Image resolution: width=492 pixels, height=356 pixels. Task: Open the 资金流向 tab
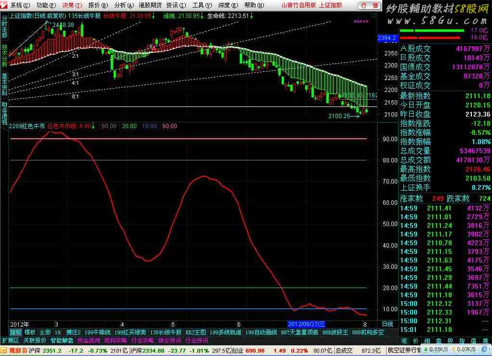point(89,341)
